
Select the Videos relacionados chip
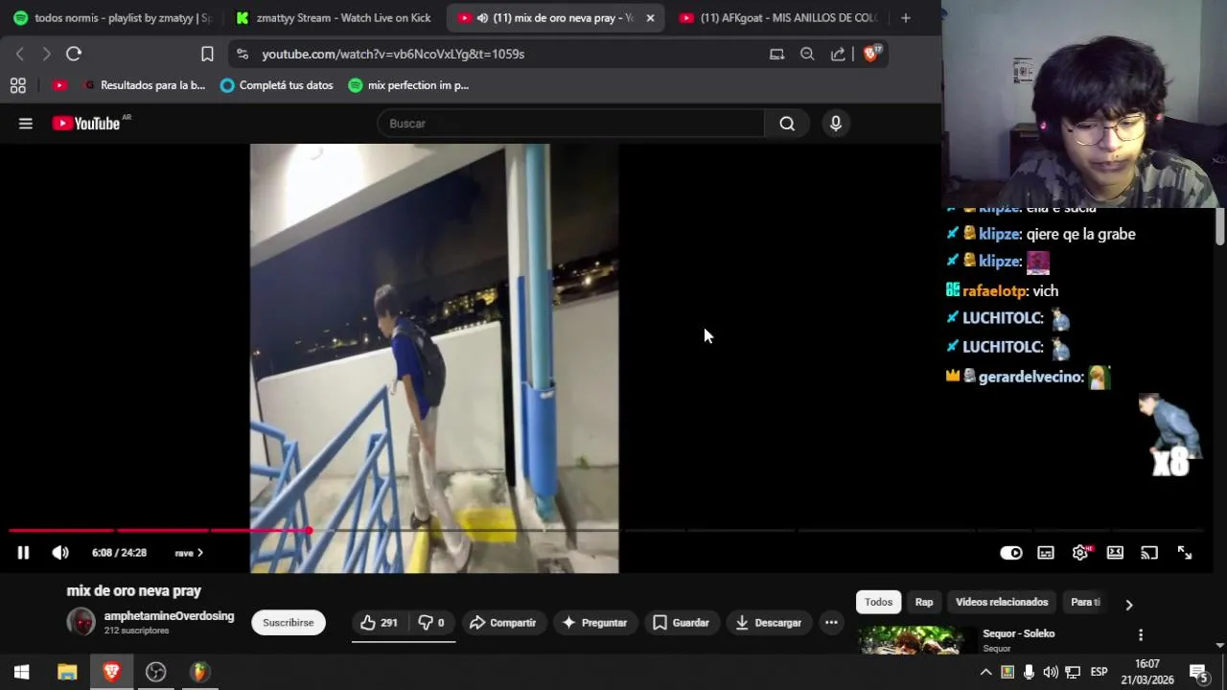click(x=1002, y=602)
